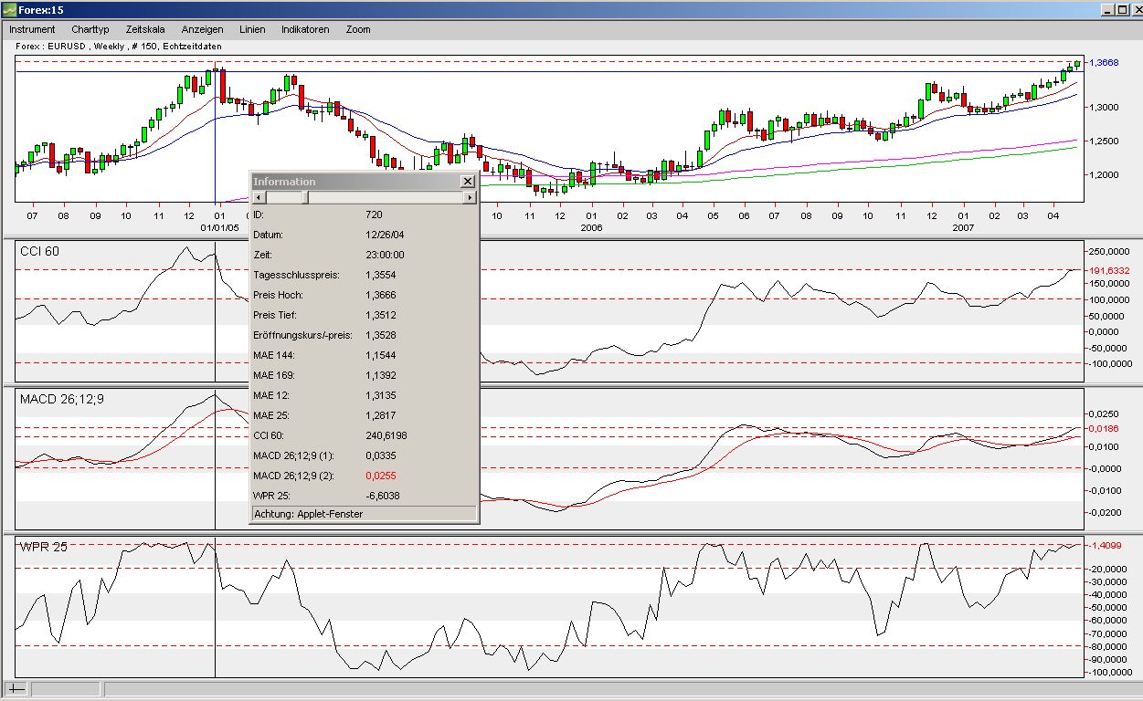Click the Information scrollbar right arrow
Screen dimensions: 1143x701
[x=470, y=197]
